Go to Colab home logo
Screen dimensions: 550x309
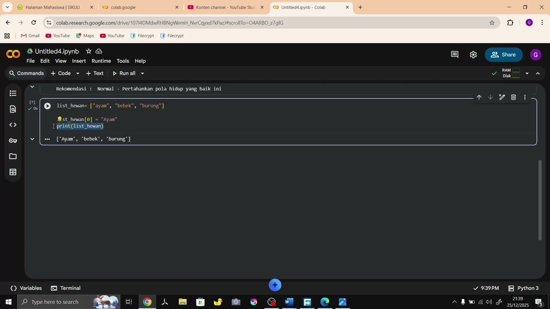click(13, 54)
